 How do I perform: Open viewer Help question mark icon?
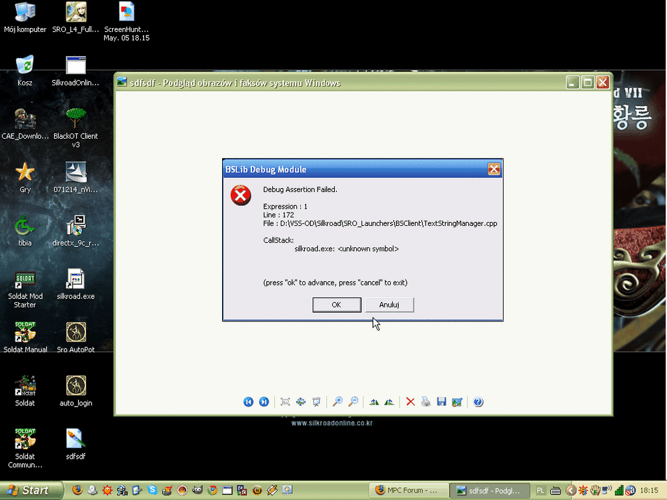click(478, 402)
